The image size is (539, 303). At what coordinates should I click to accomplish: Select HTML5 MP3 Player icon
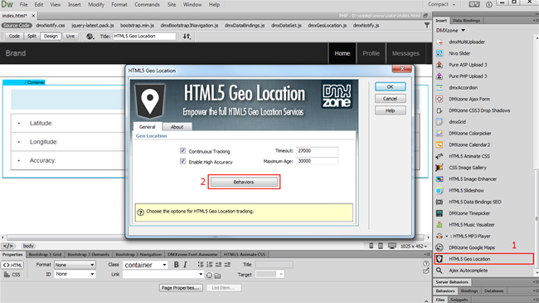[x=439, y=237]
